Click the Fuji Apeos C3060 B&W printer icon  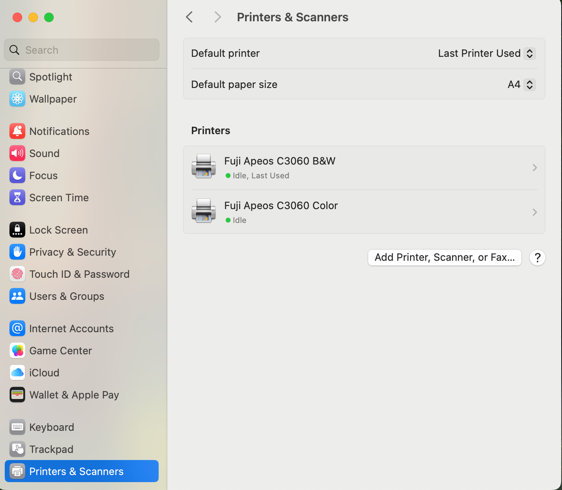pos(204,166)
